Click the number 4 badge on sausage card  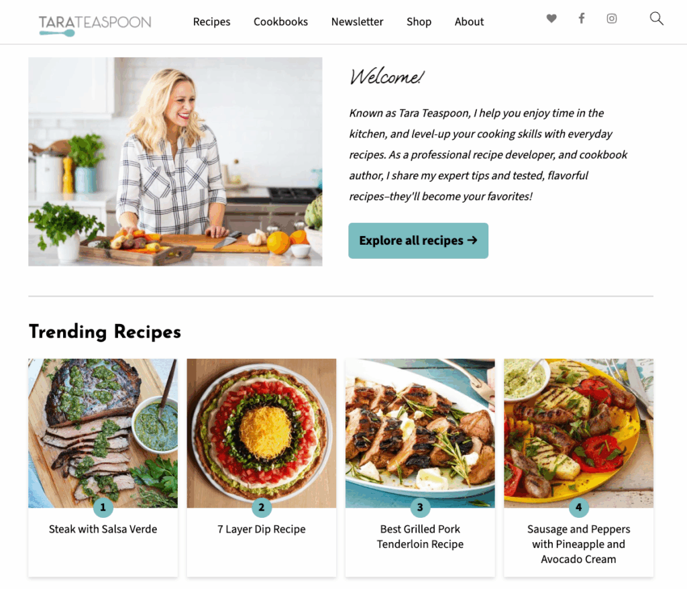tap(579, 507)
